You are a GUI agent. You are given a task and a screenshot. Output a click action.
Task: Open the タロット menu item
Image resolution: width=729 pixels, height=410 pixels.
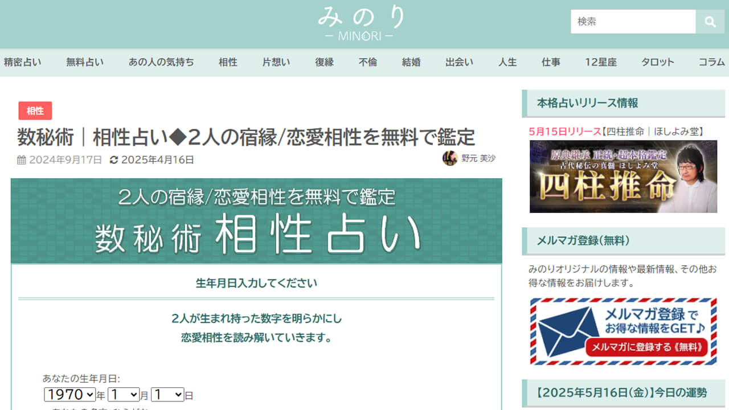(x=658, y=63)
